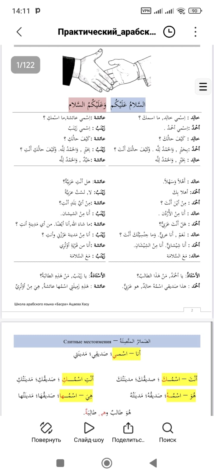Image resolution: width=214 pixels, height=476 pixels.
Task: Tap the Повернуть rotate icon
Action: (x=46, y=428)
